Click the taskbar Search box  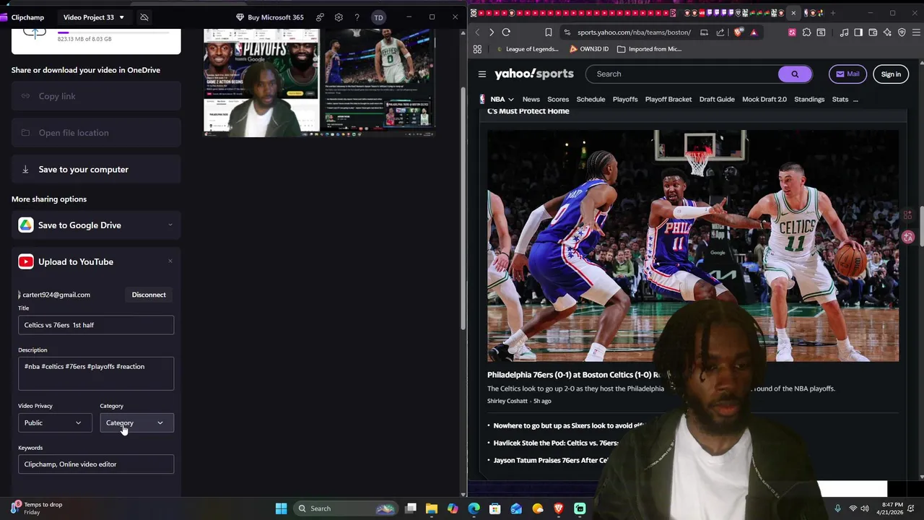click(x=346, y=508)
